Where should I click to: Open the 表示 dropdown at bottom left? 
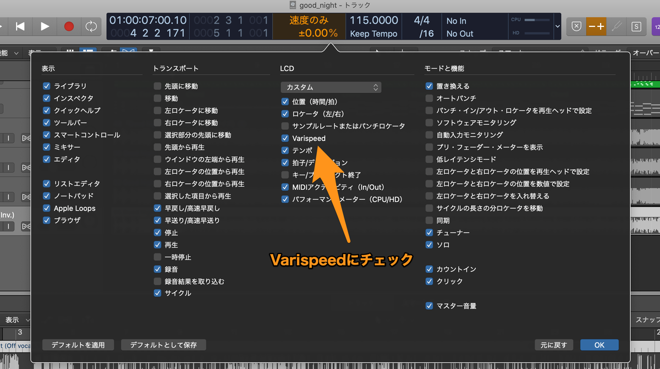[16, 319]
